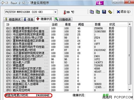
Task: Click the copy text to clipboard icon
Action: (x=92, y=12)
